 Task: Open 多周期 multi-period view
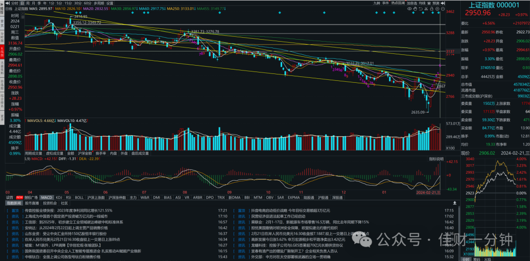click(99, 3)
